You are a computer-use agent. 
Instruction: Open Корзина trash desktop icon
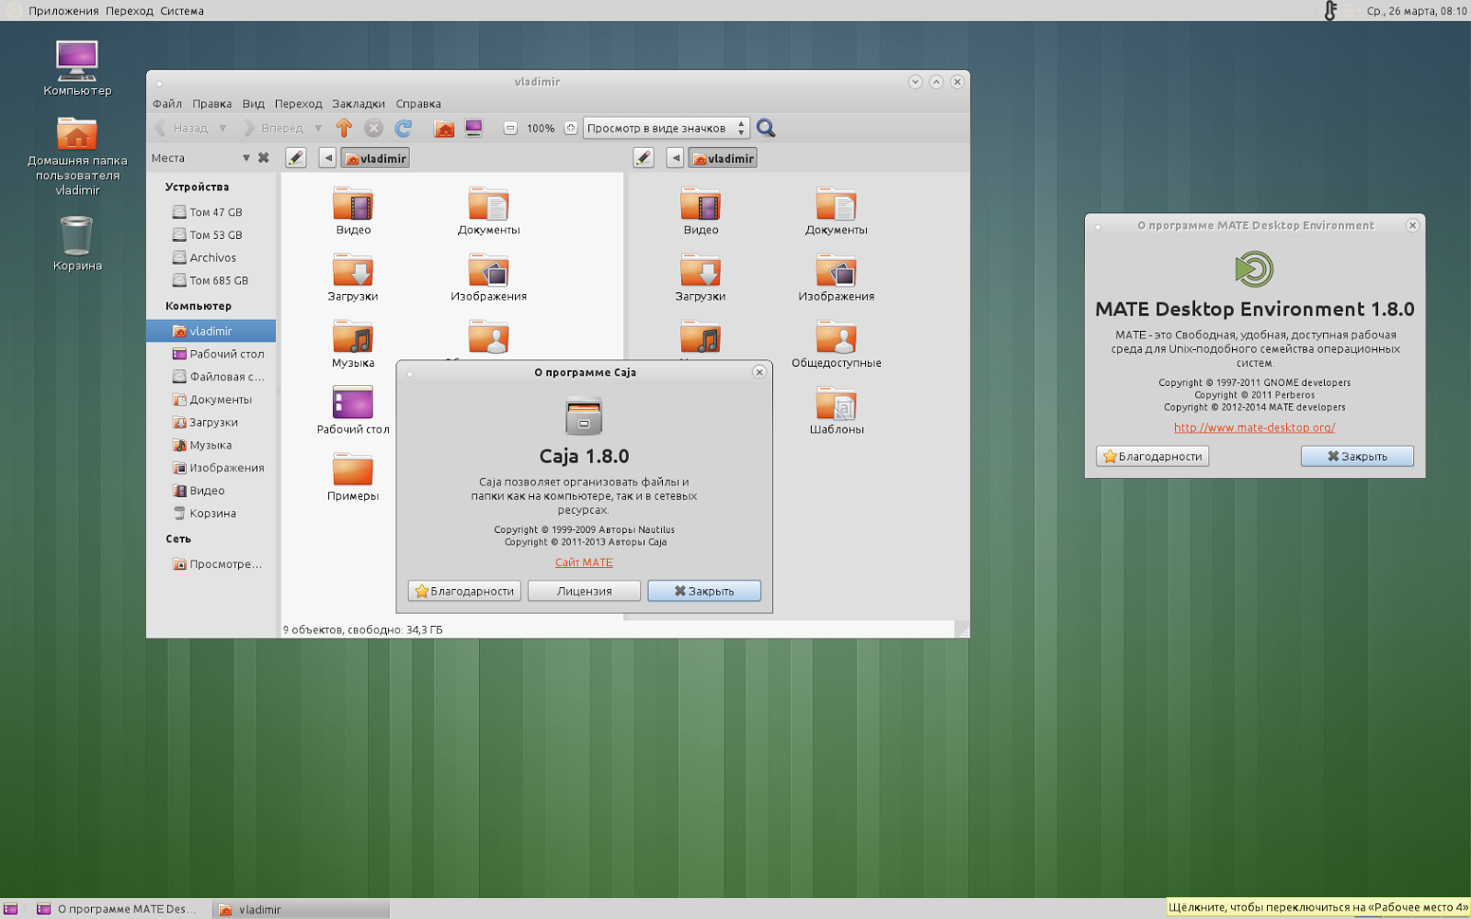point(77,244)
